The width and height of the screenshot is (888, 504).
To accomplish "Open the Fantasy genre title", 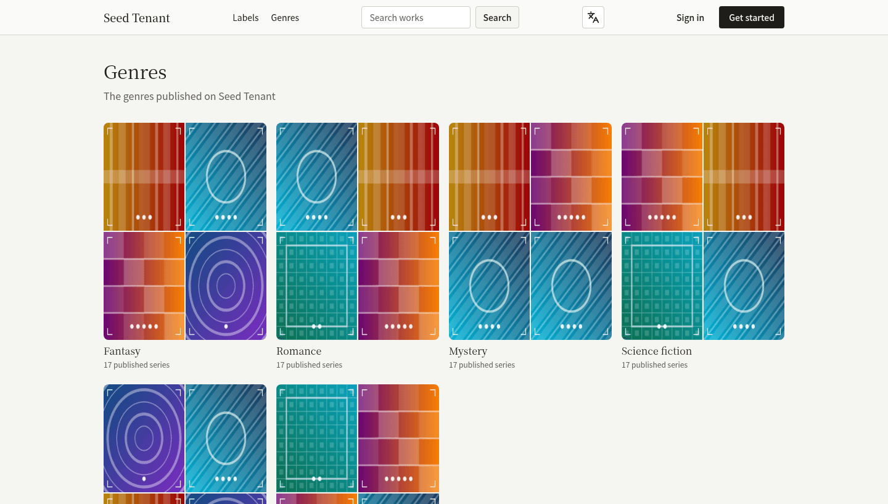I will 122,351.
